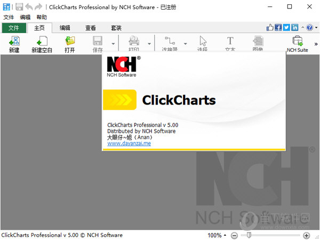Expand the Save dropdown arrow
Viewport: 320px width, 240px height.
(113, 44)
